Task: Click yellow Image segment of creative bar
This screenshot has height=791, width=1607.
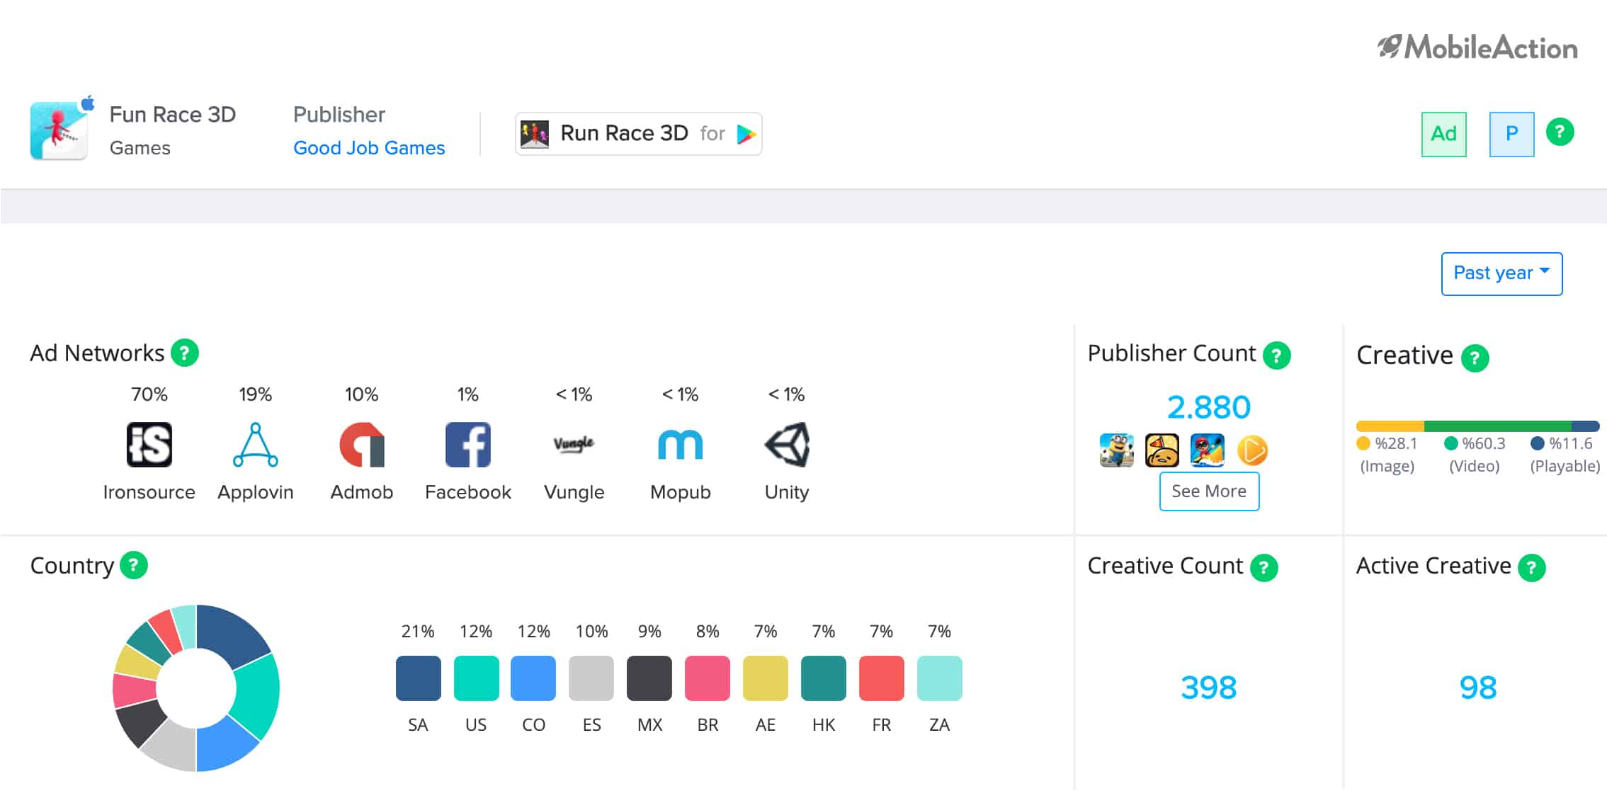Action: (1390, 426)
